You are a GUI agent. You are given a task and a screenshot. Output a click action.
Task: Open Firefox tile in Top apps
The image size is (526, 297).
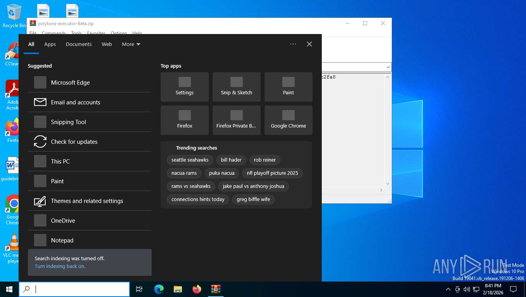coord(184,120)
